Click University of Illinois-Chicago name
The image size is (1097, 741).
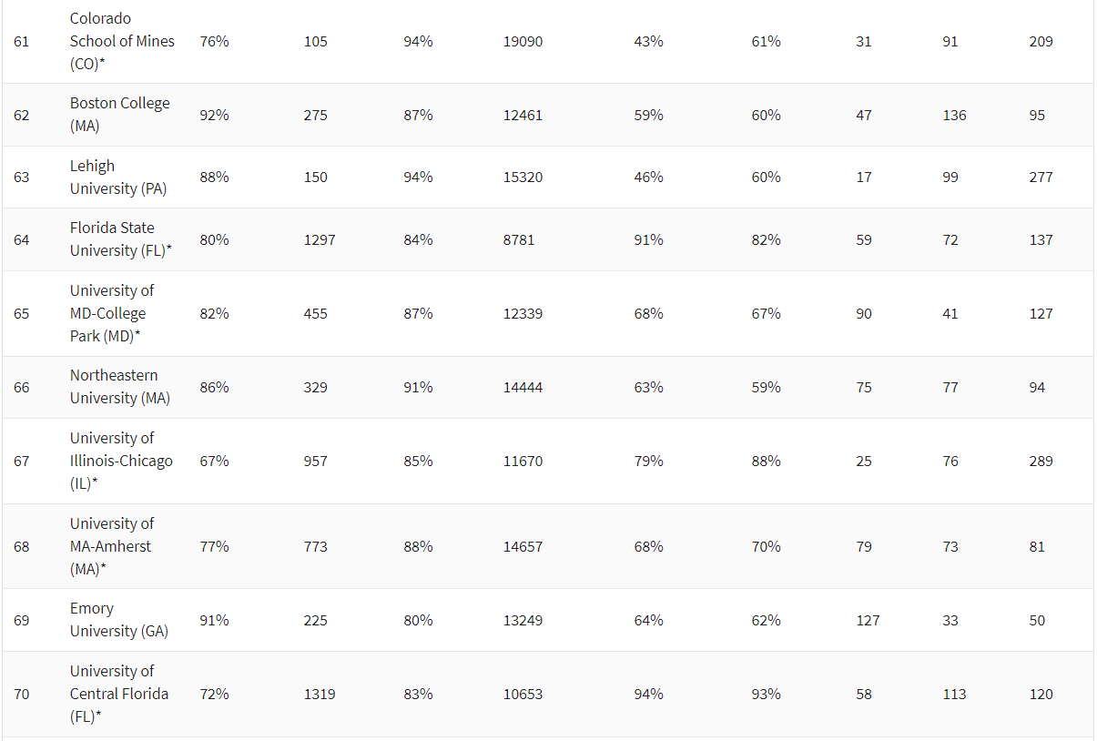coord(120,461)
